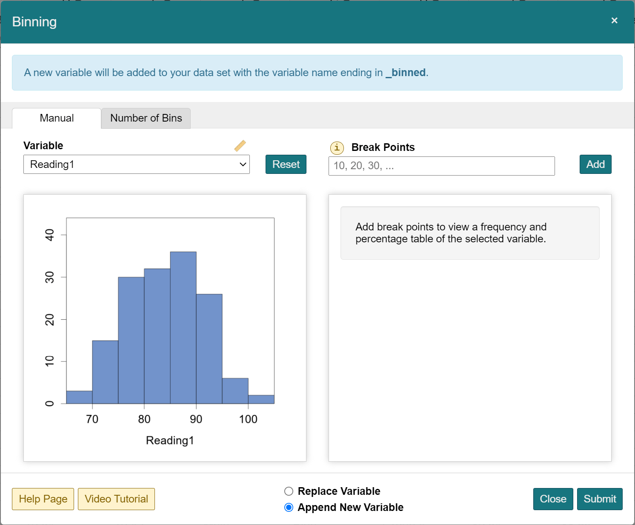Click the break points instruction message box
The image size is (635, 525).
click(x=469, y=233)
